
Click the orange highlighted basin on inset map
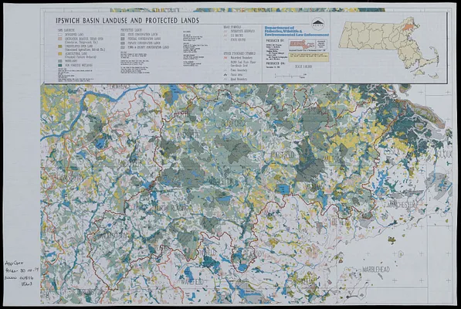(x=409, y=27)
